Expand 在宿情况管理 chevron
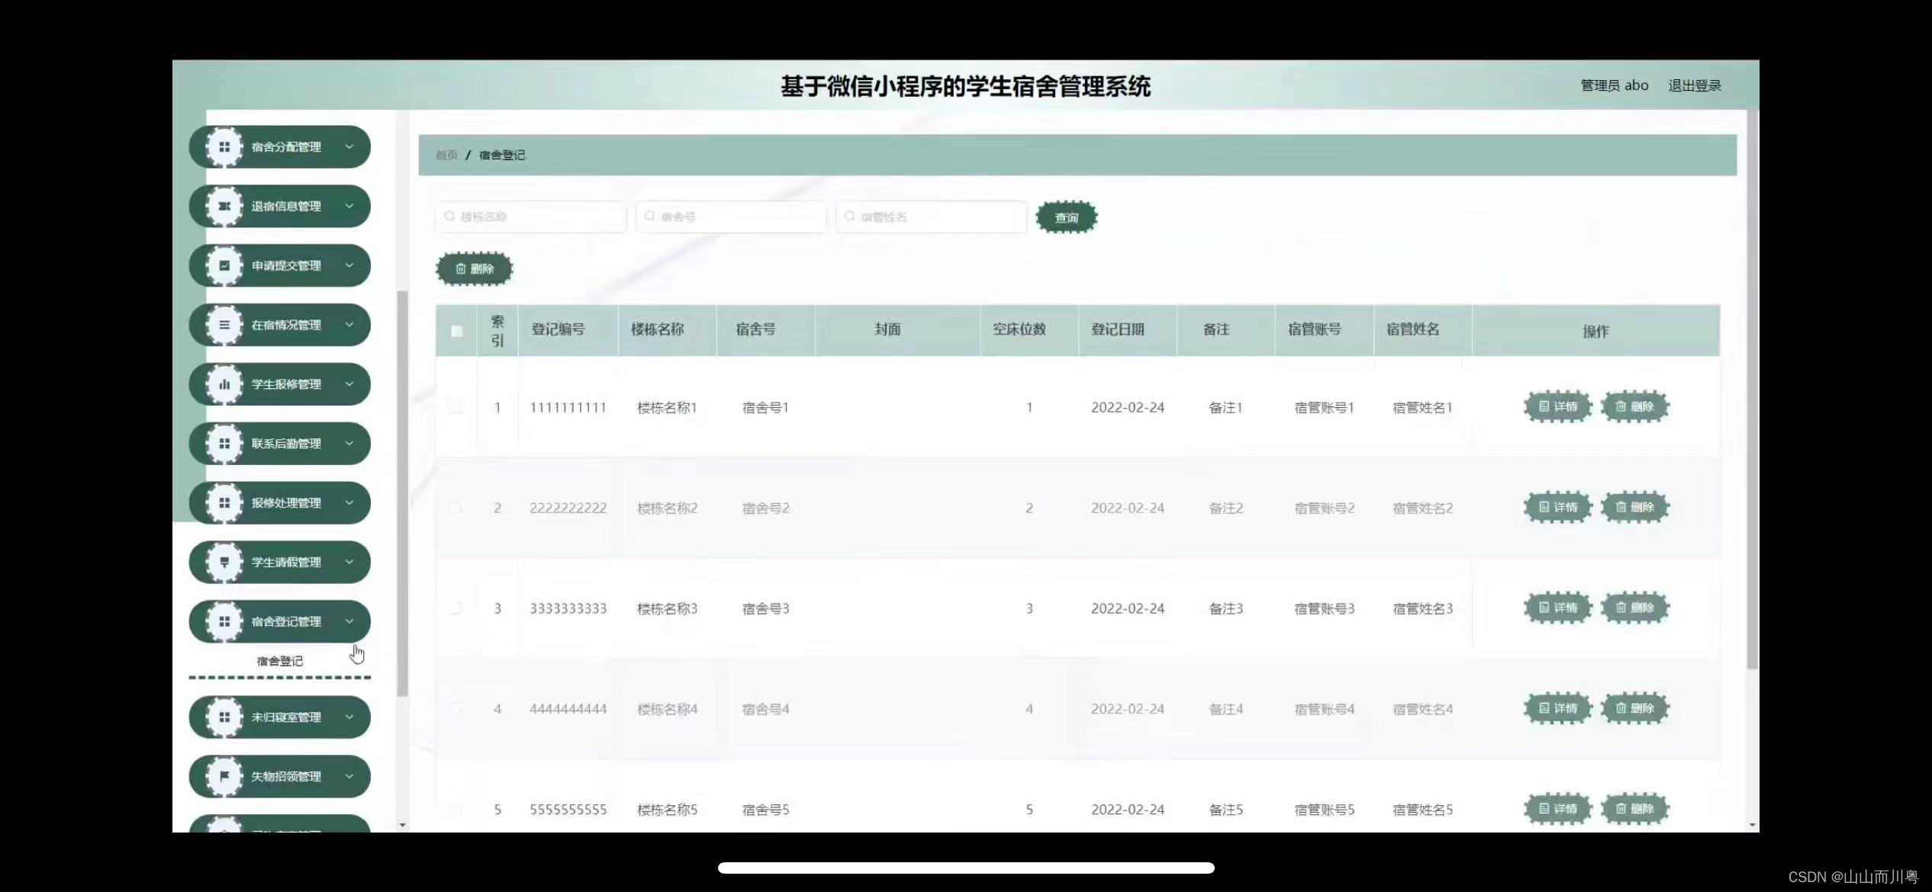 click(349, 325)
